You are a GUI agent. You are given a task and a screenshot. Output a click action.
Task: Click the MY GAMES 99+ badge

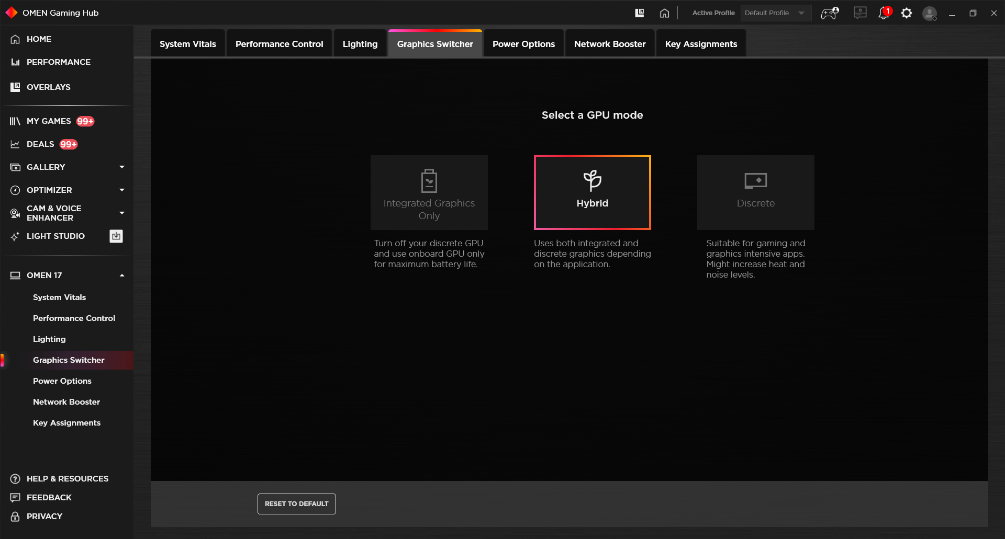tap(85, 121)
